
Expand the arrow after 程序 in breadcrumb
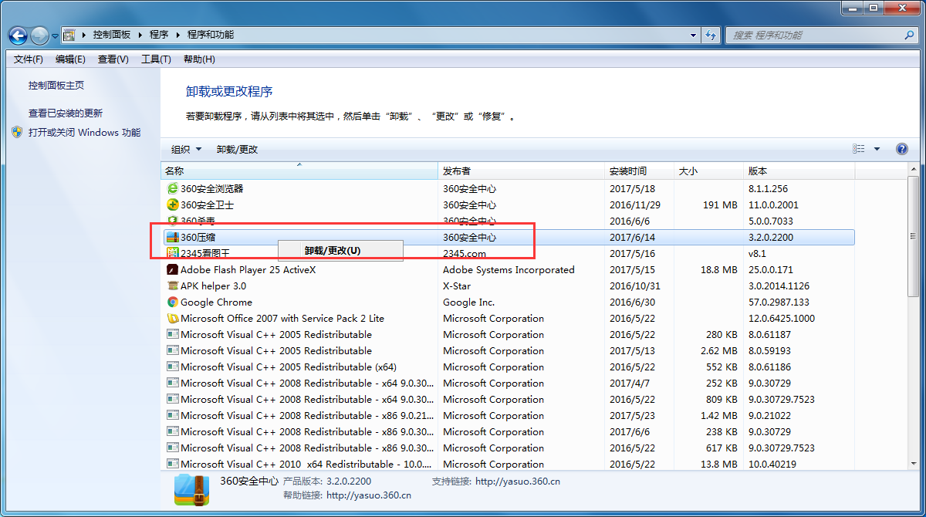[x=177, y=35]
